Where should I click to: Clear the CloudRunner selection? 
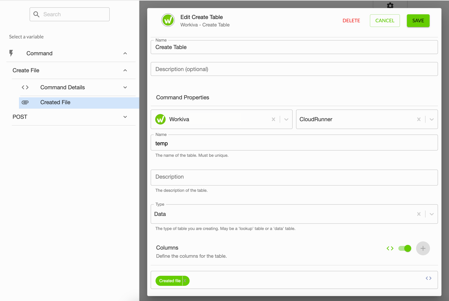click(x=419, y=119)
